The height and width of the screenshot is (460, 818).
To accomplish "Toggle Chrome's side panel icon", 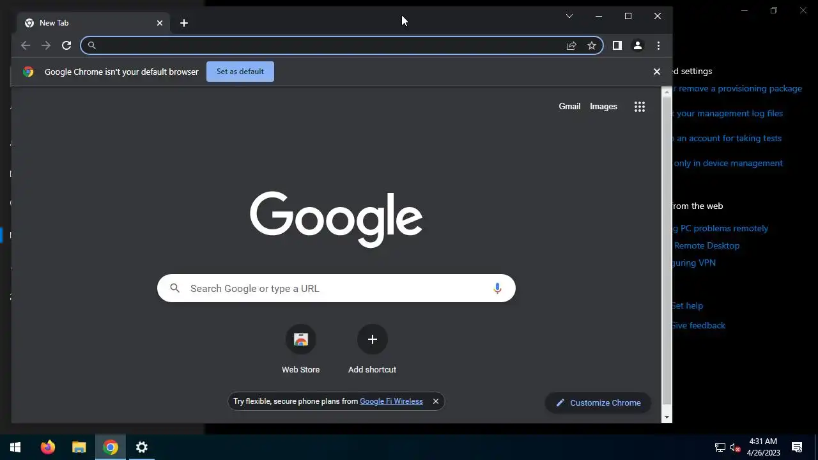I will [617, 45].
